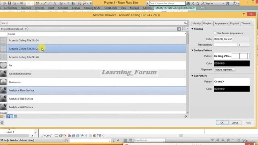Open Massing & Site ribbon tab
Image resolution: width=258 pixels, height=145 pixels.
(x=92, y=8)
